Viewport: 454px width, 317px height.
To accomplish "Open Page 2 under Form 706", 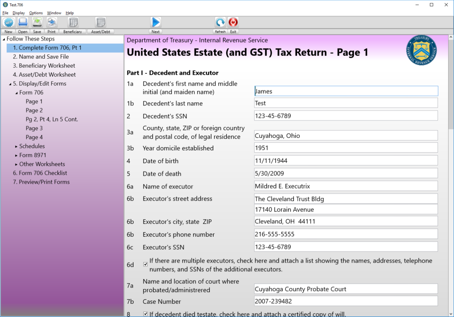I will pyautogui.click(x=34, y=110).
